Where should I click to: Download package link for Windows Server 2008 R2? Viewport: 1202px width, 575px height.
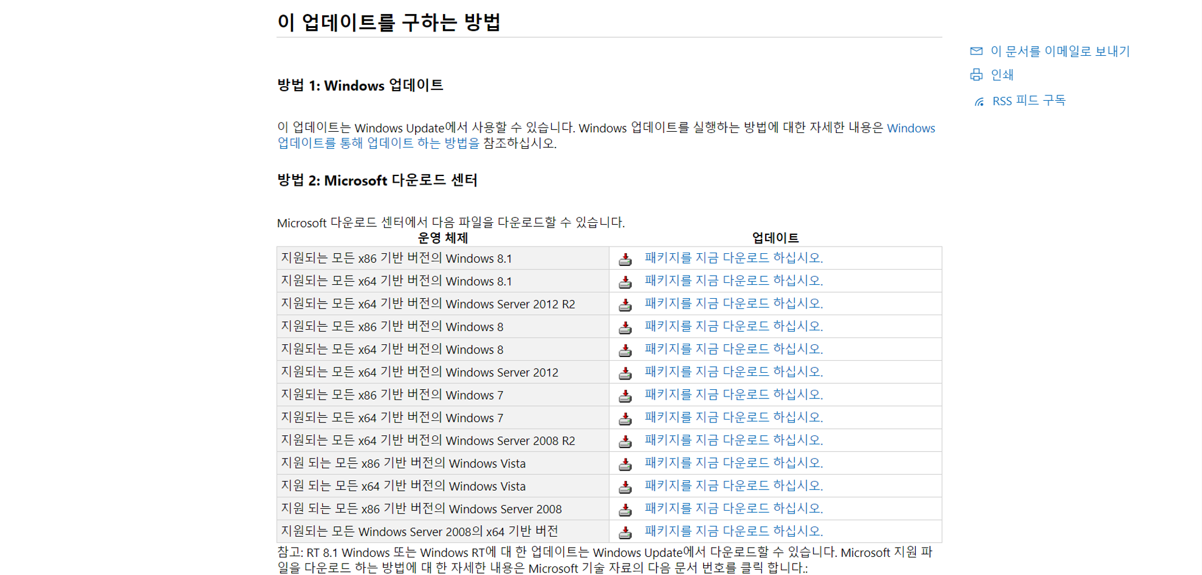733,440
